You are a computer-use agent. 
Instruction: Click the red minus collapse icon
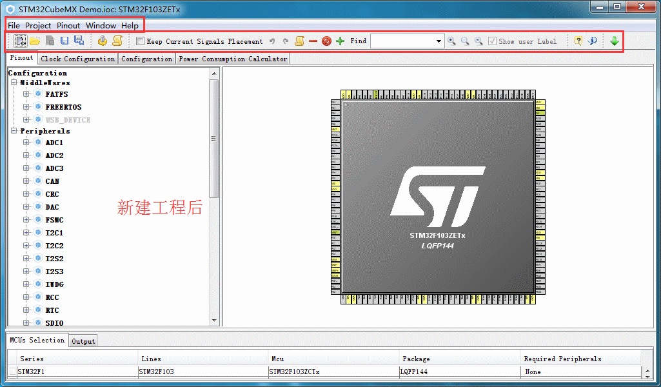(x=313, y=41)
